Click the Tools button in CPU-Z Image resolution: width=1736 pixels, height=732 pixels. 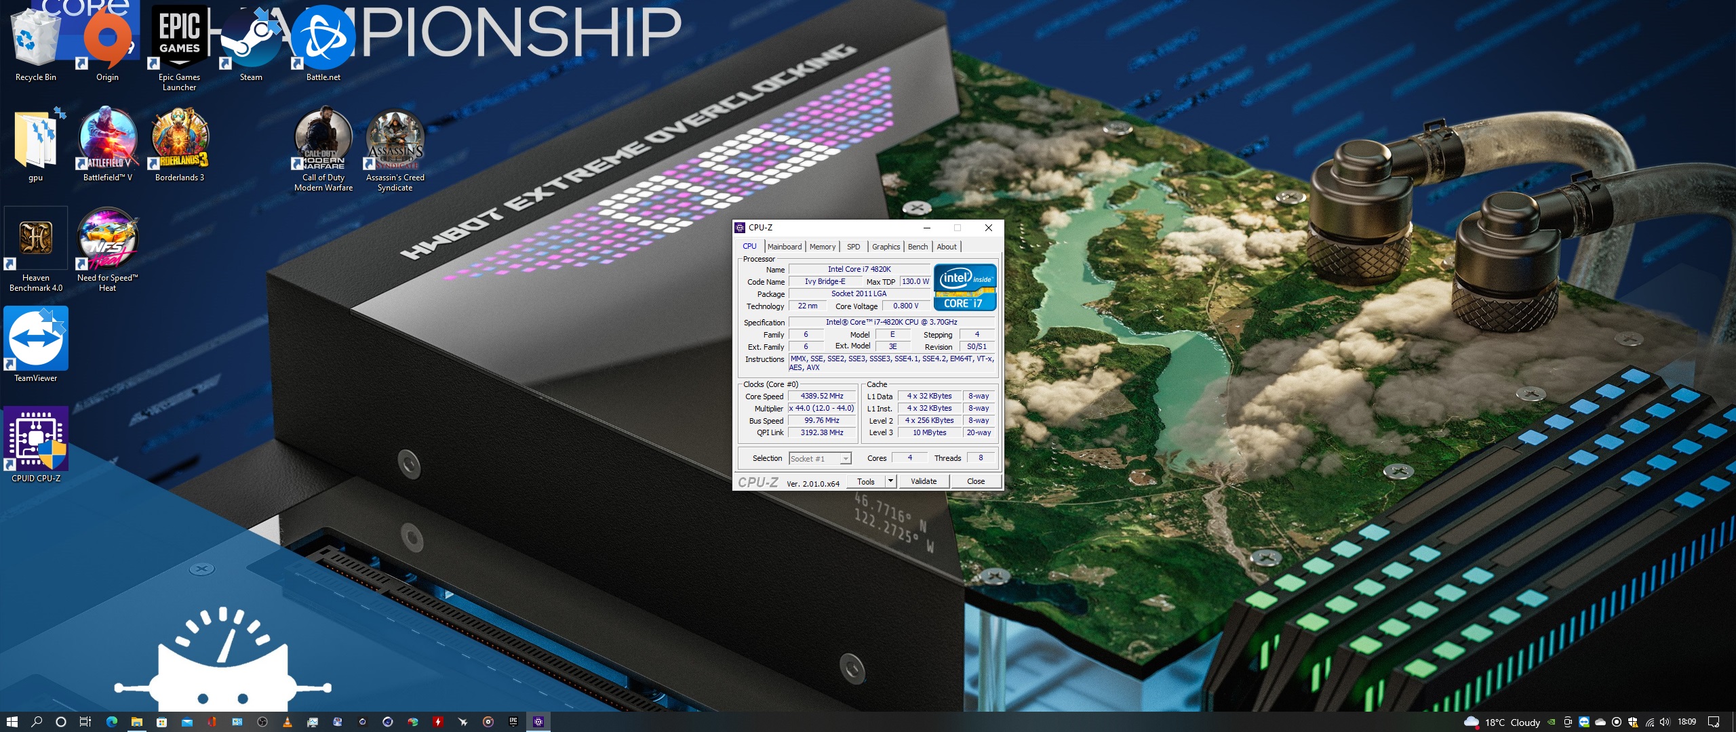866,481
